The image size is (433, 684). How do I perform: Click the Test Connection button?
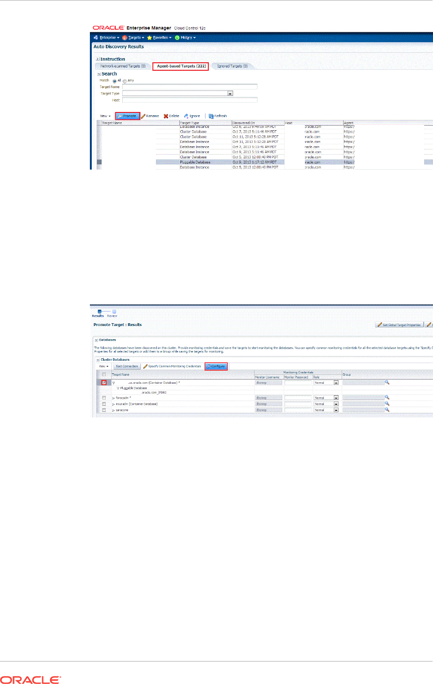pyautogui.click(x=126, y=366)
